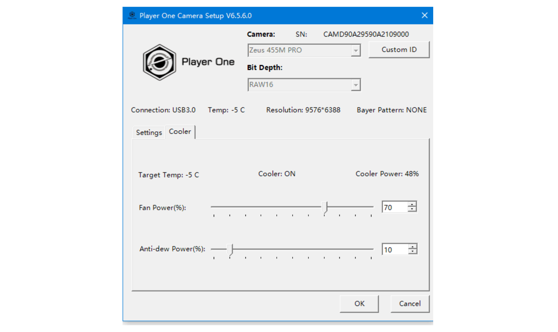Image resolution: width=558 pixels, height=332 pixels.
Task: Click the Cancel button
Action: tap(410, 304)
